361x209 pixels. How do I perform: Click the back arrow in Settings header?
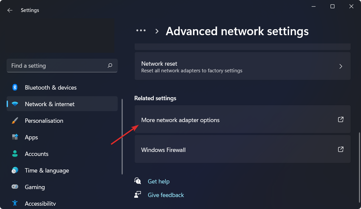click(10, 10)
